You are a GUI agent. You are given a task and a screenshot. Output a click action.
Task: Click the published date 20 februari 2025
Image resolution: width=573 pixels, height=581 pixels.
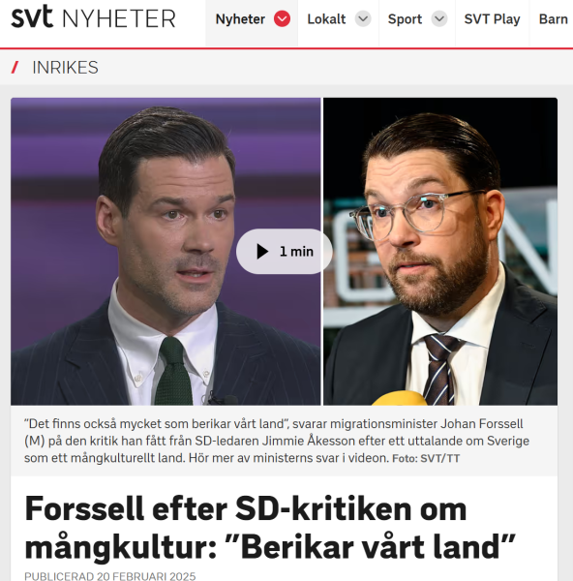point(110,576)
